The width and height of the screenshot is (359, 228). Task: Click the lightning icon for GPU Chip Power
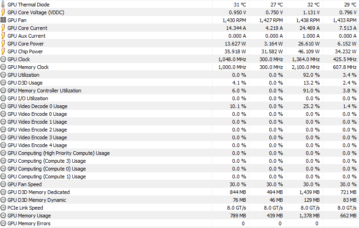pos(3,51)
